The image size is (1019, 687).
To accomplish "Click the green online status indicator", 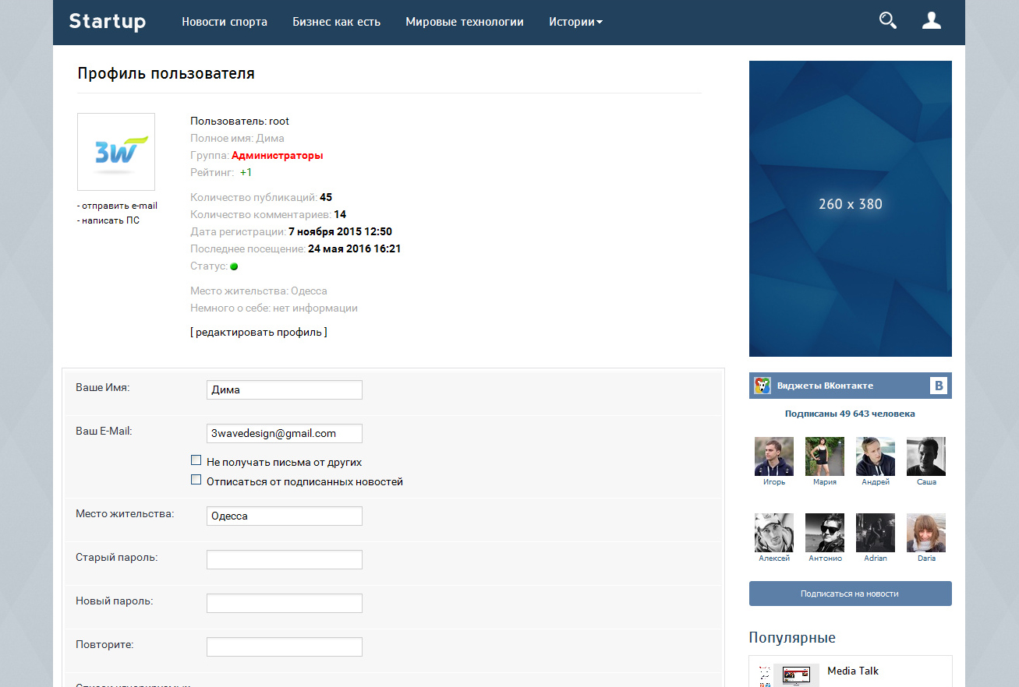I will 234,266.
